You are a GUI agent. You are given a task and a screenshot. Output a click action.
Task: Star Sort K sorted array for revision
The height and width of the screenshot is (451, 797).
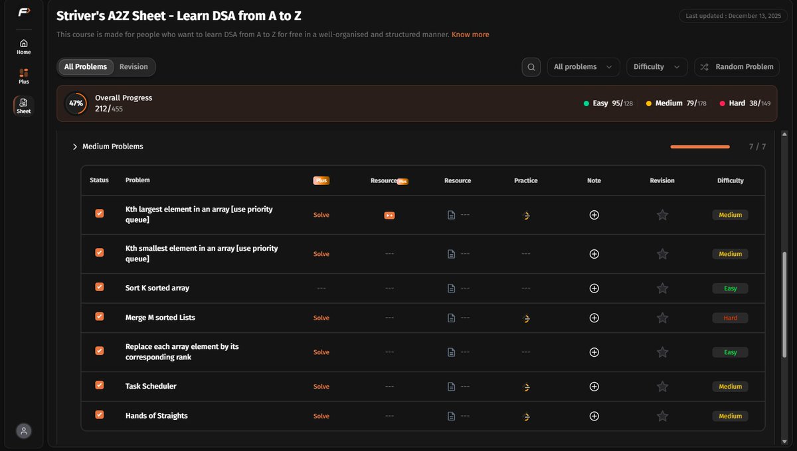[662, 289]
